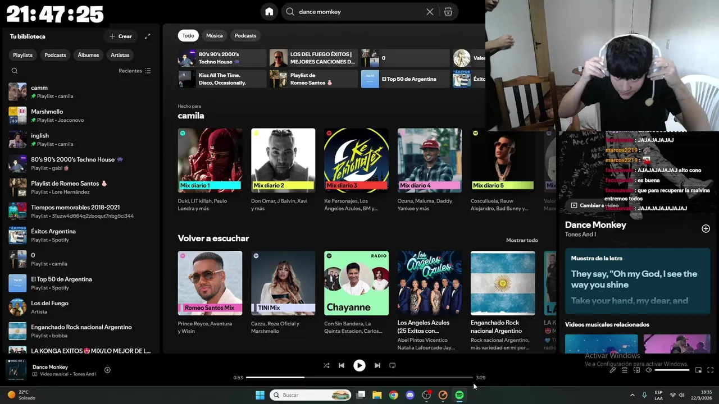This screenshot has height=404, width=719.
Task: Open Google Chrome from the taskbar
Action: pos(394,395)
